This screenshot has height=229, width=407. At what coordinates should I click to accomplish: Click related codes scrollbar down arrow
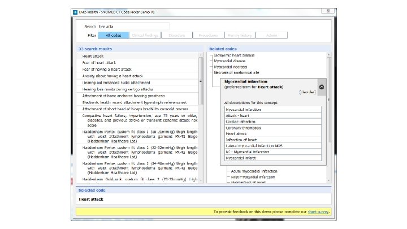click(x=328, y=180)
